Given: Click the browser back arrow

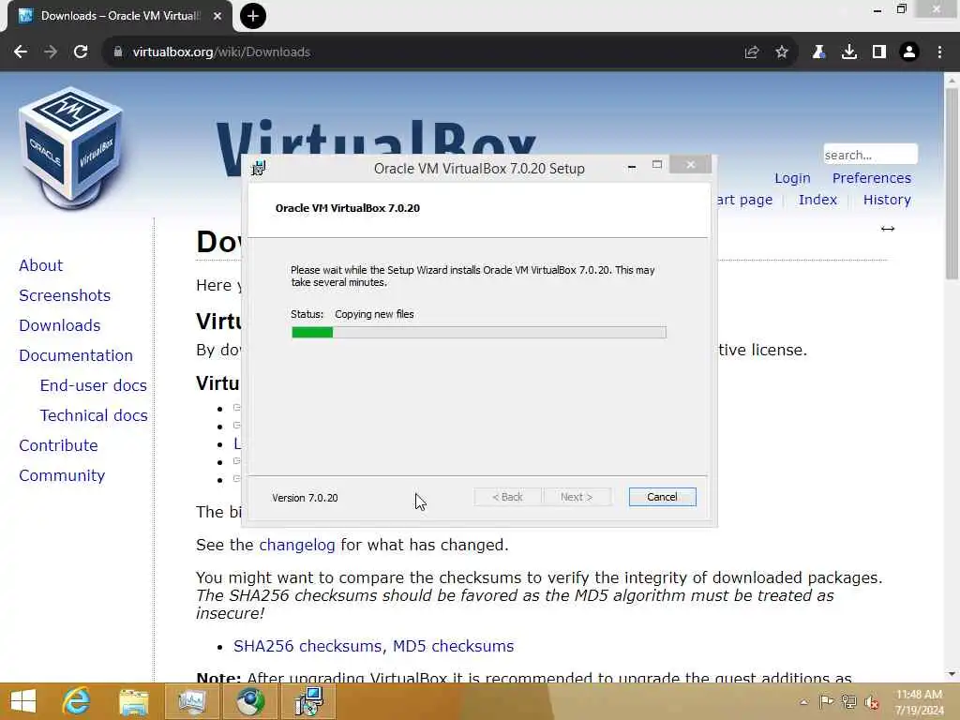Looking at the screenshot, I should pyautogui.click(x=21, y=52).
